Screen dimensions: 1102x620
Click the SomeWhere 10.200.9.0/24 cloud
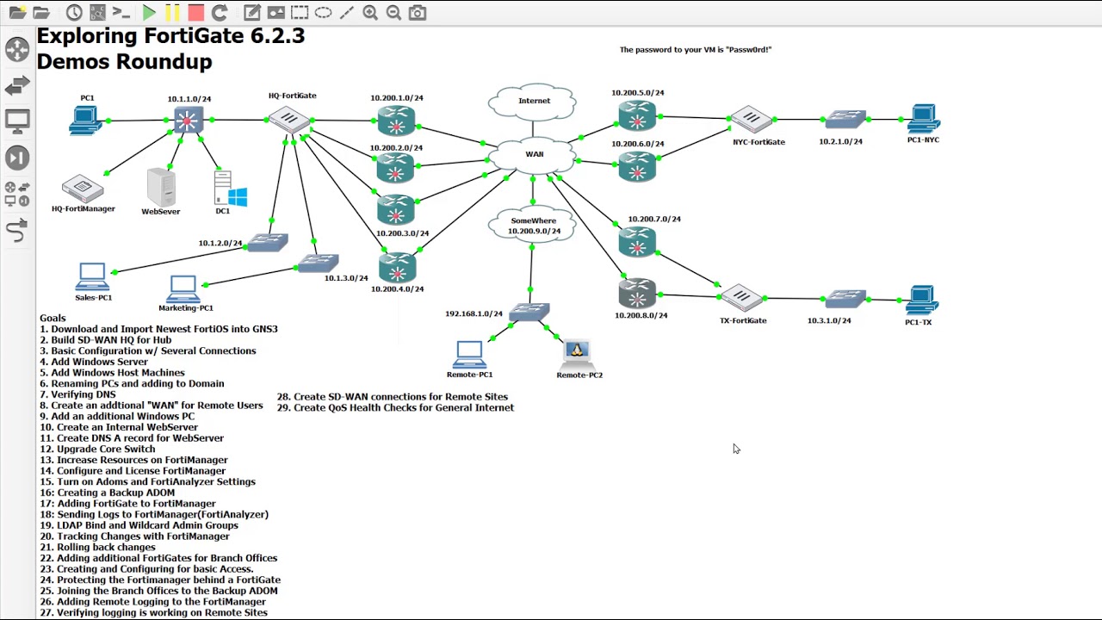(x=533, y=226)
